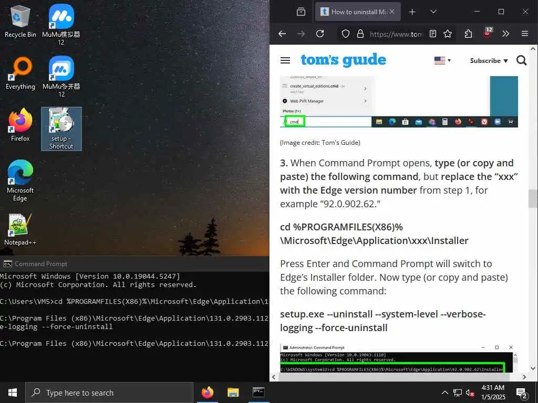Screen dimensions: 538x403
Task: Click the uBlock extension icon with badge 12
Action: pos(487,33)
